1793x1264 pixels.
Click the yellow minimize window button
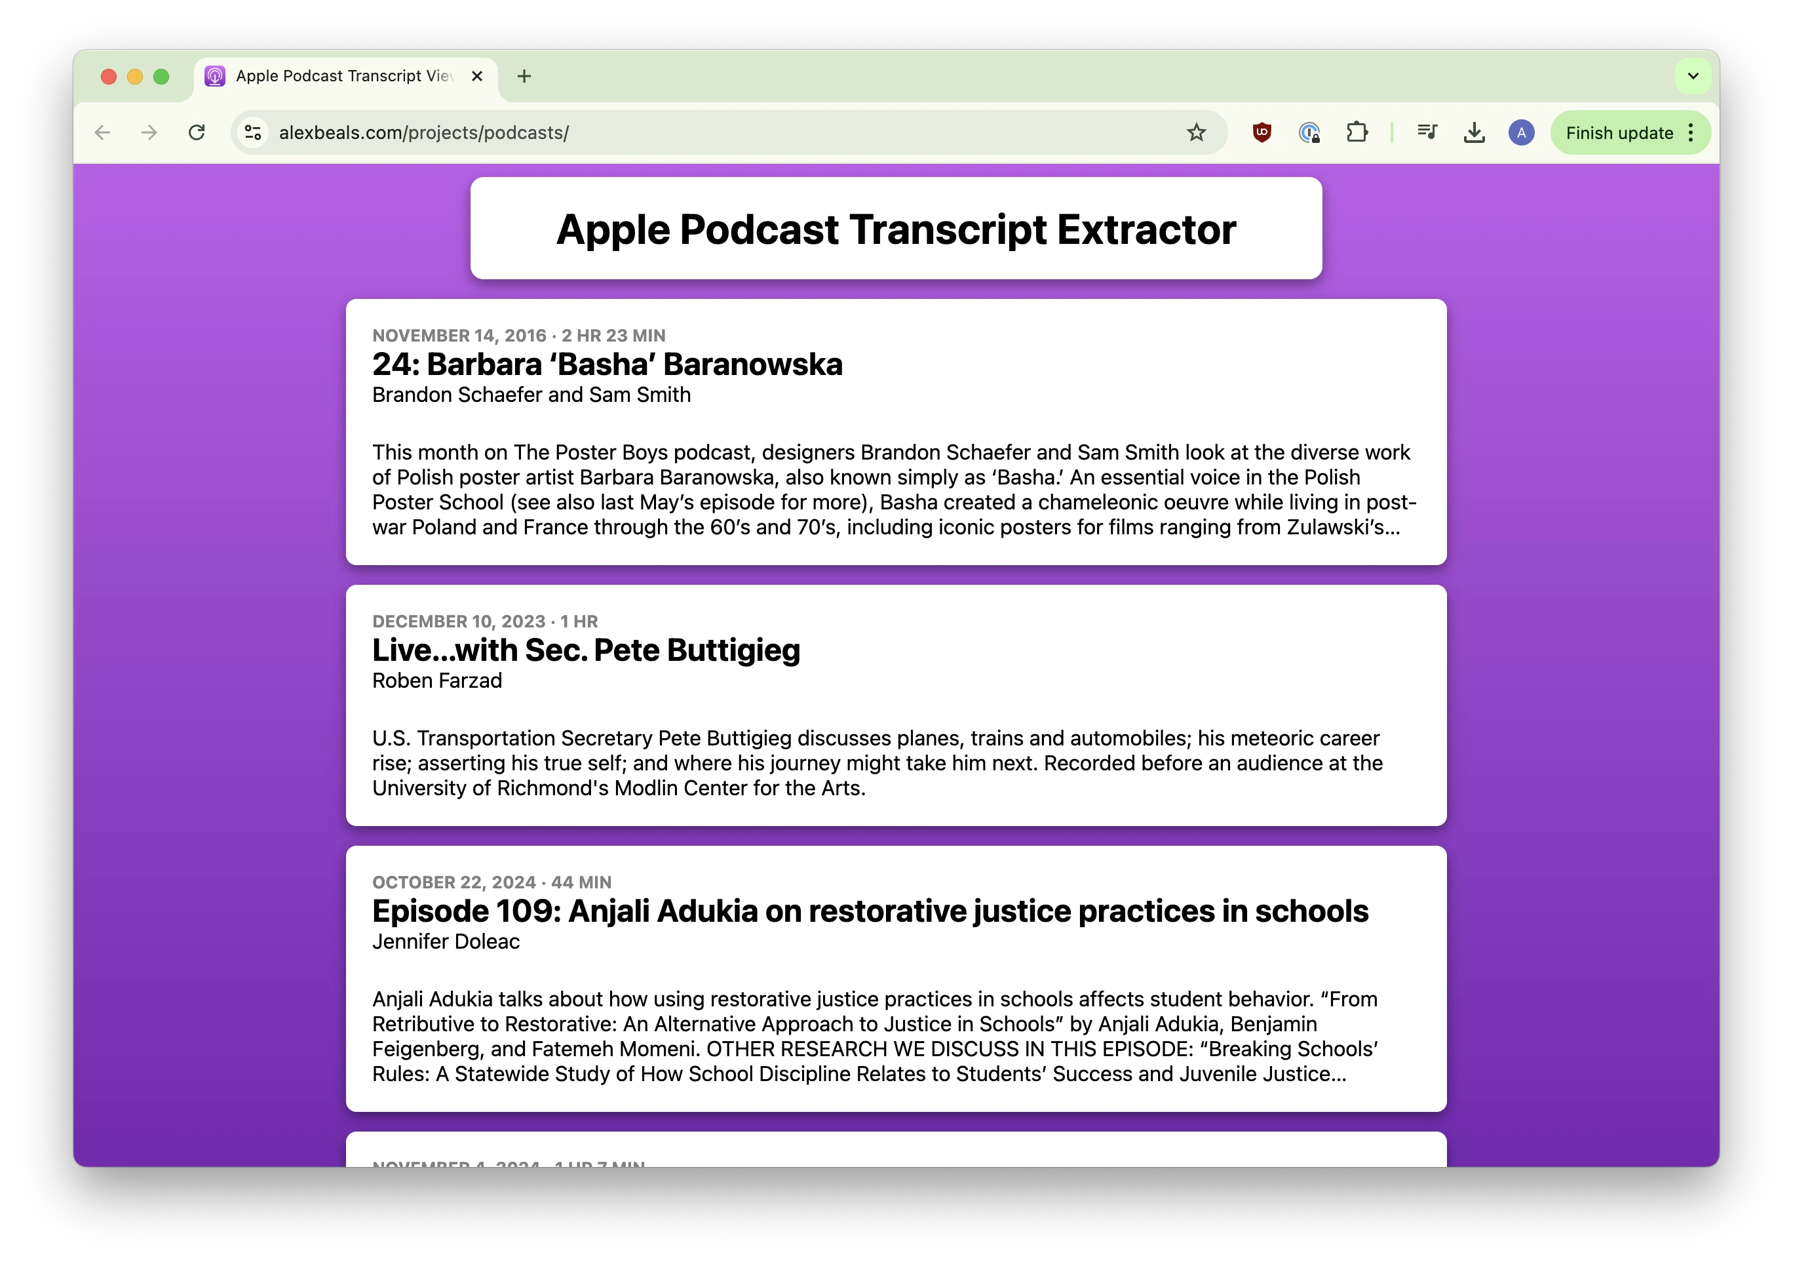(x=135, y=76)
